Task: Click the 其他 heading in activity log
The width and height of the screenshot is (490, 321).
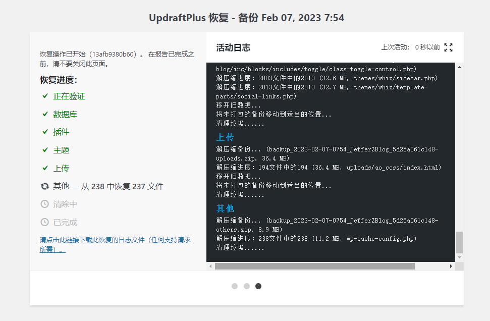Action: tap(225, 208)
